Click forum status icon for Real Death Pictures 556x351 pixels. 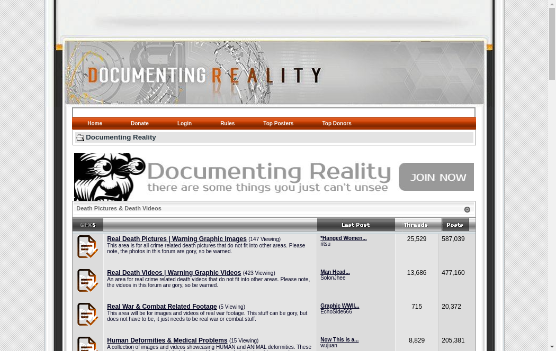point(87,247)
